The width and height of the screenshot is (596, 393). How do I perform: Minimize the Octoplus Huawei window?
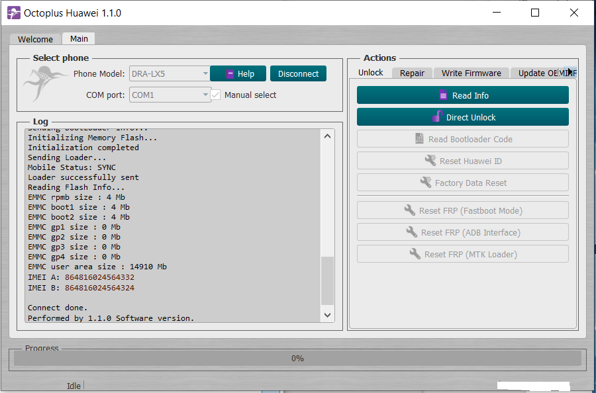coord(497,13)
